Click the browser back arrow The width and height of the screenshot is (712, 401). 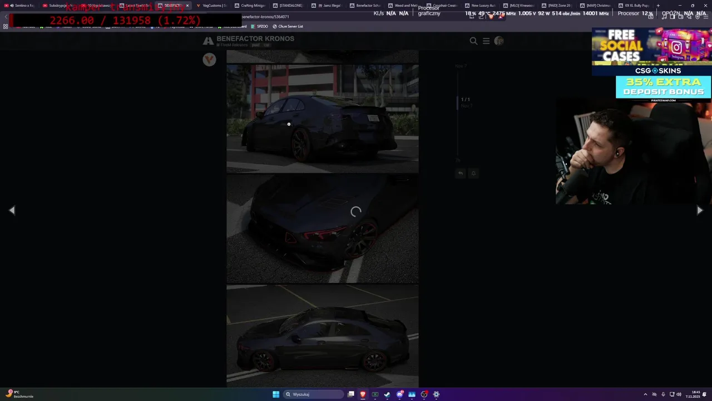coord(6,17)
